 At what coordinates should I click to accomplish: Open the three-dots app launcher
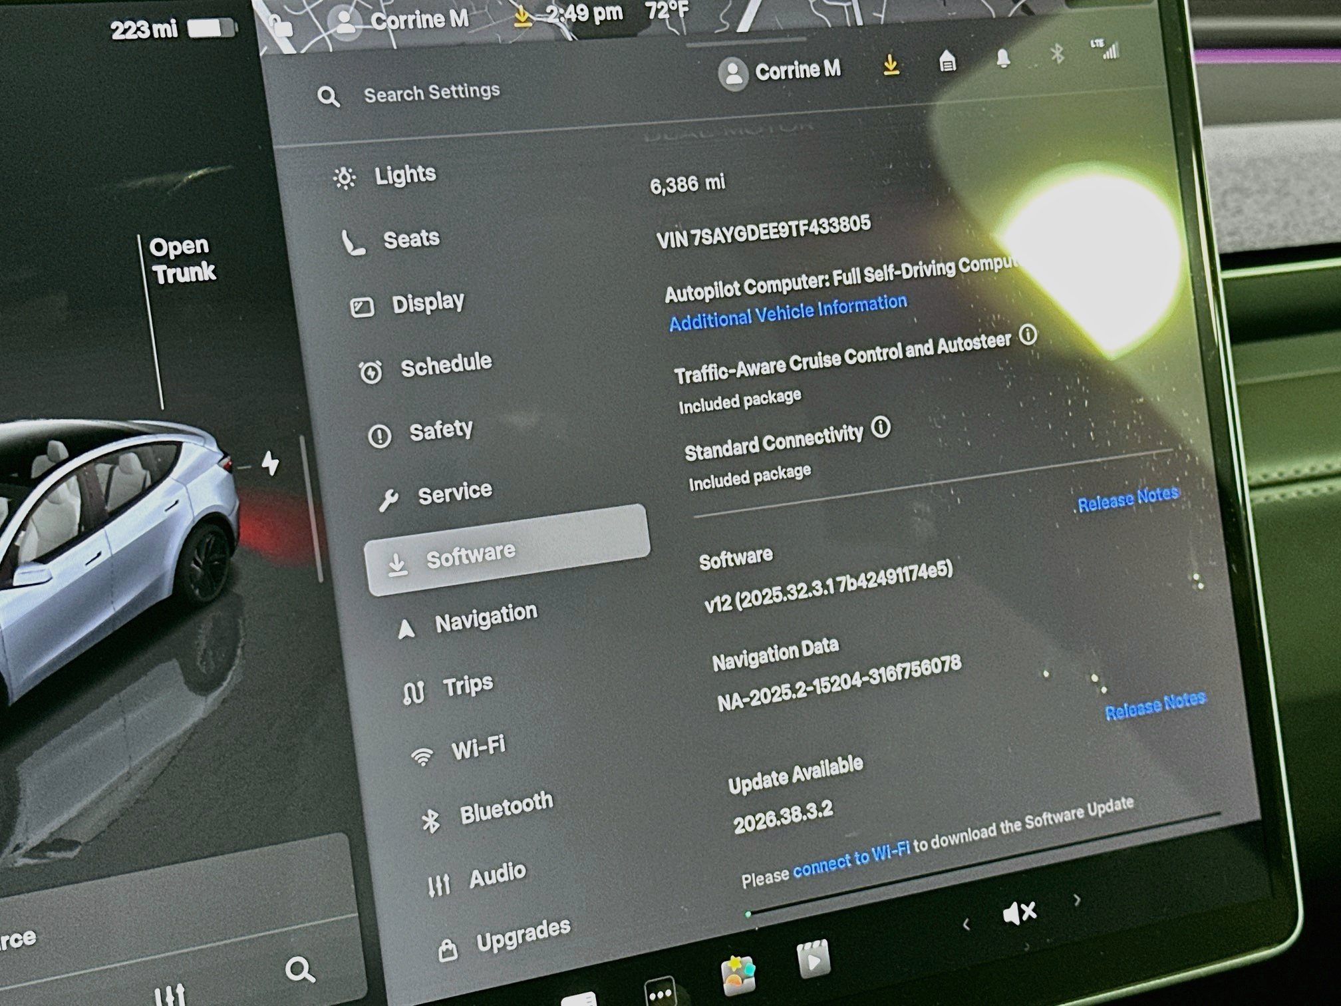pyautogui.click(x=660, y=992)
